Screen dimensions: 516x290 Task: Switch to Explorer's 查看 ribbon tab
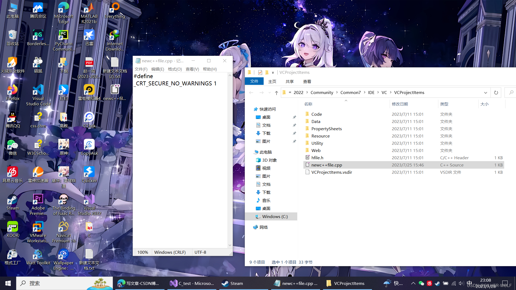[x=307, y=81]
